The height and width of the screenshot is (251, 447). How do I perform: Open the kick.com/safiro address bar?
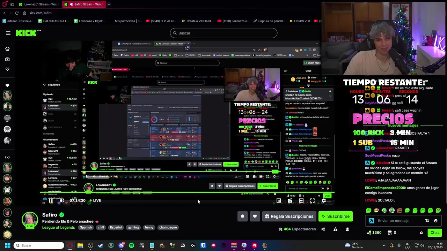point(41,13)
